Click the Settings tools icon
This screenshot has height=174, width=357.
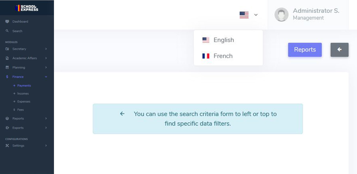click(x=7, y=146)
